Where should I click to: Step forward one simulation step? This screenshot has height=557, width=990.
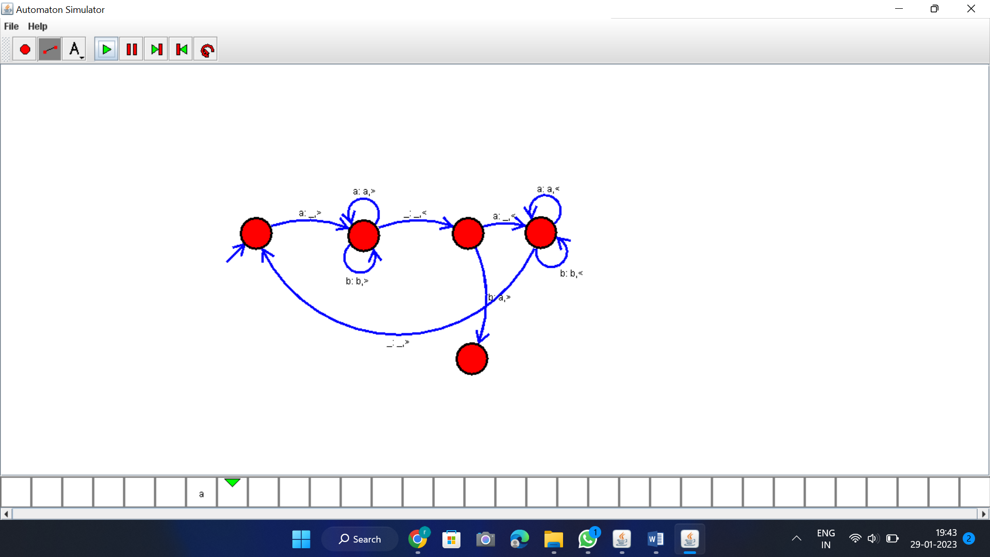pos(156,50)
